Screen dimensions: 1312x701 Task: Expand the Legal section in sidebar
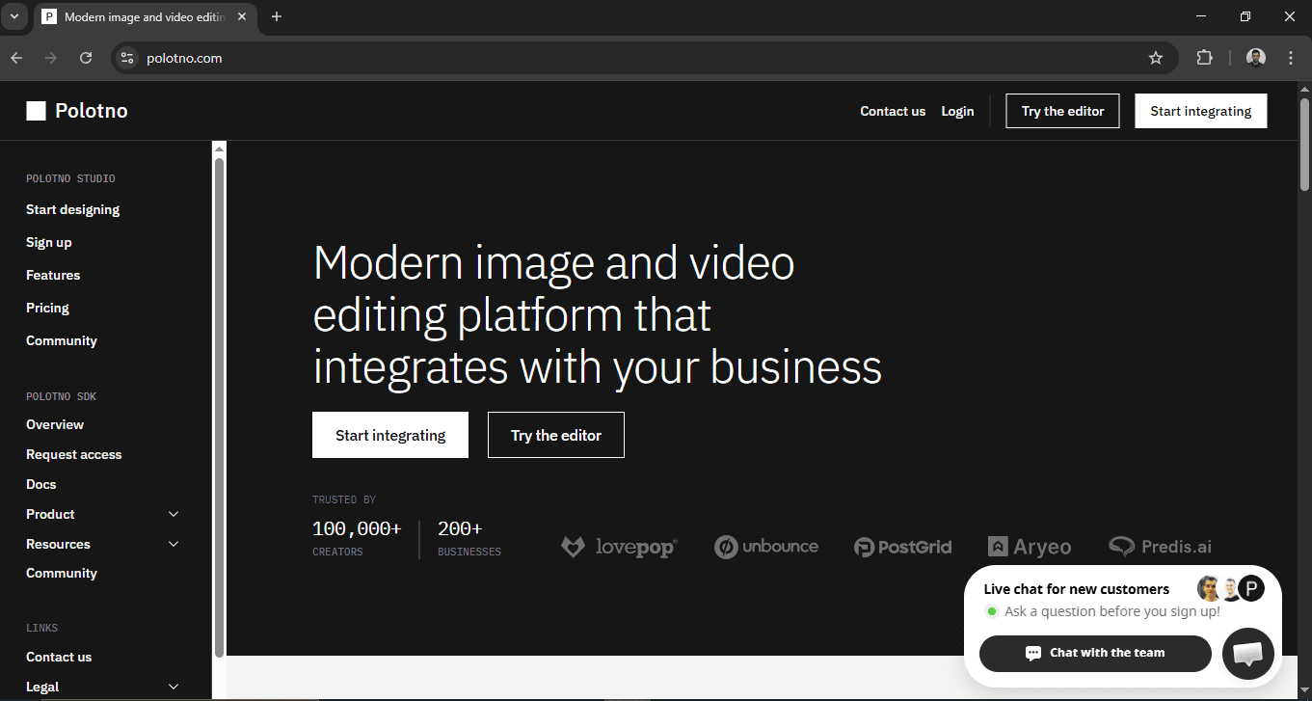[x=174, y=687]
